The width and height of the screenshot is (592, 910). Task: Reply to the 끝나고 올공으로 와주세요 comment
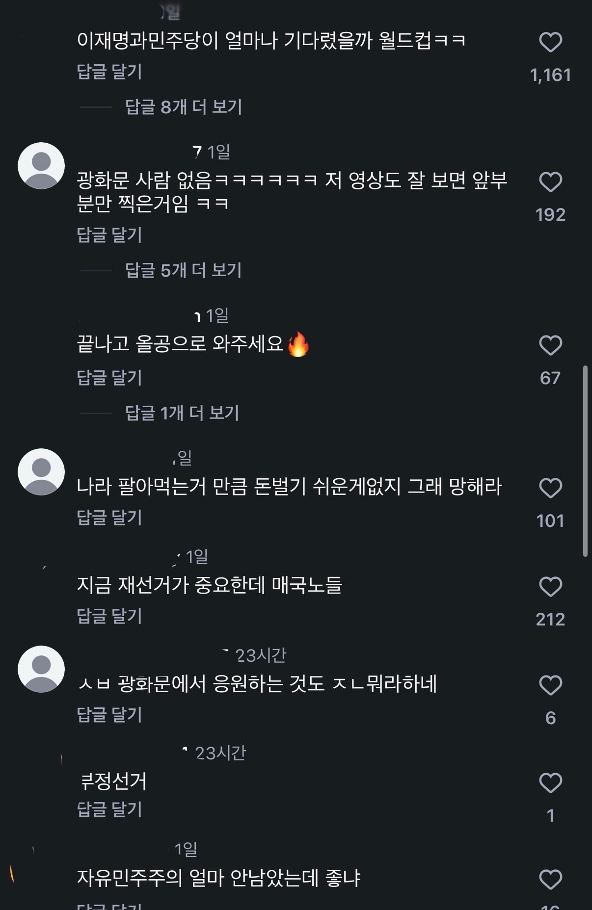pyautogui.click(x=109, y=378)
